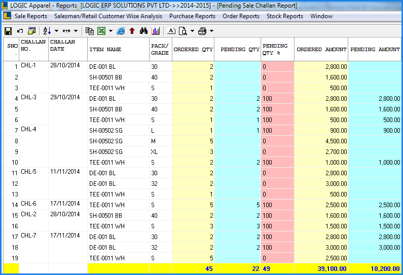
Task: Select challan number CHL-7 cell
Action: point(33,247)
